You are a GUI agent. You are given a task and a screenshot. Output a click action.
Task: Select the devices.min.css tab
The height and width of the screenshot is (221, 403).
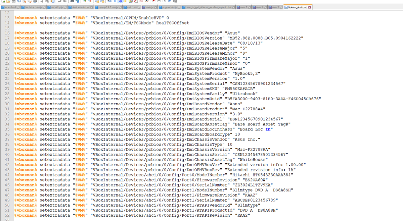click(x=81, y=7)
